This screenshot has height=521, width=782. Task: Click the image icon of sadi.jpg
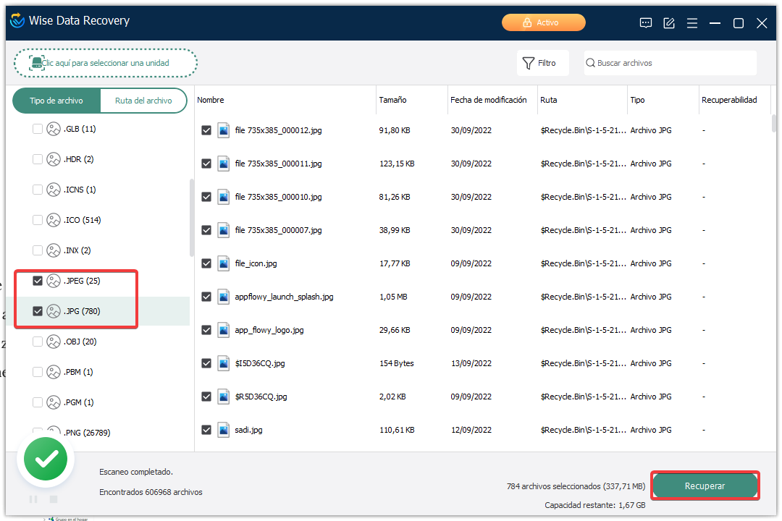223,430
